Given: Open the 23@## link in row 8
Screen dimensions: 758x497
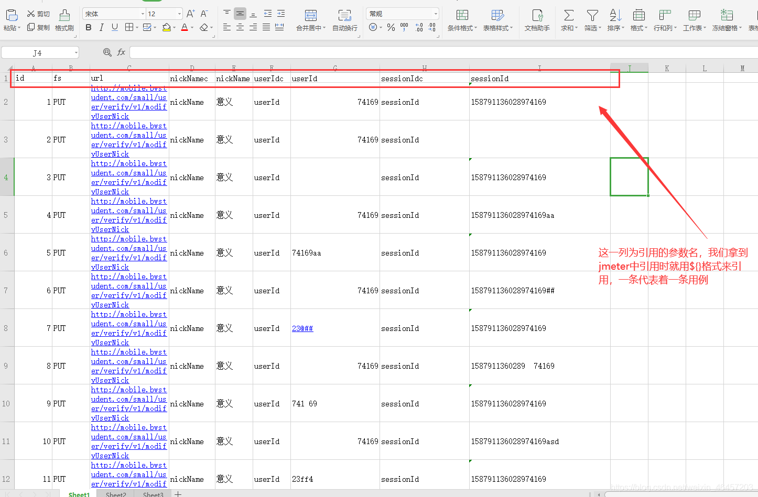Looking at the screenshot, I should (x=302, y=328).
